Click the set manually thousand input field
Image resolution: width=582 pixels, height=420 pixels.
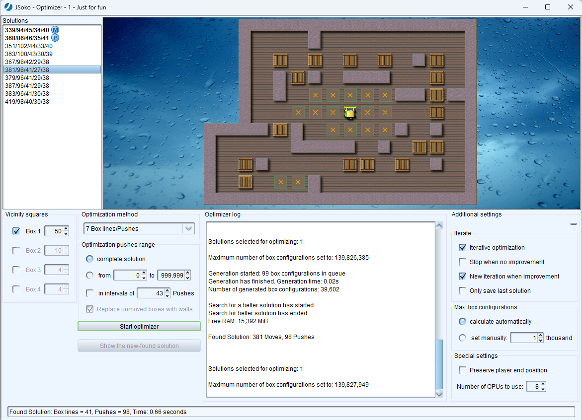524,338
